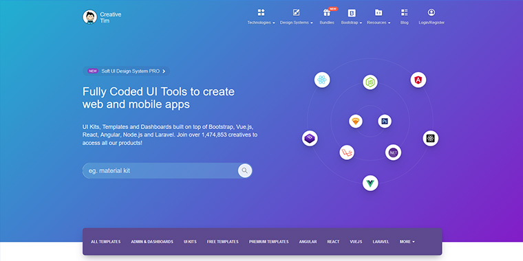
Task: Select the Node.js icon
Action: [370, 82]
